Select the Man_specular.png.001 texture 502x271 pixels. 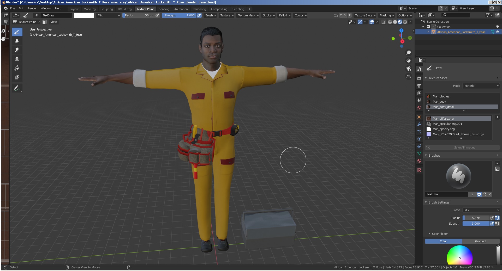(x=458, y=124)
